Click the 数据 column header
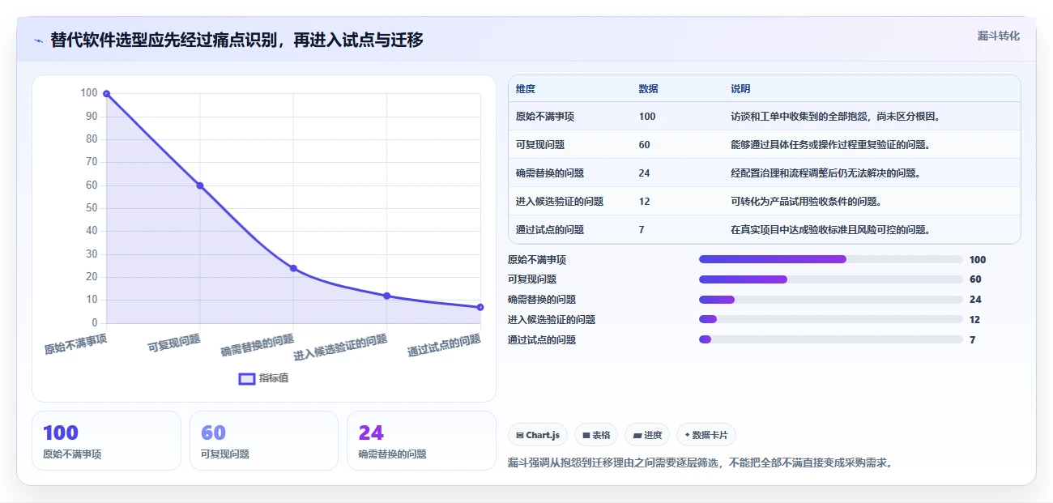 649,89
